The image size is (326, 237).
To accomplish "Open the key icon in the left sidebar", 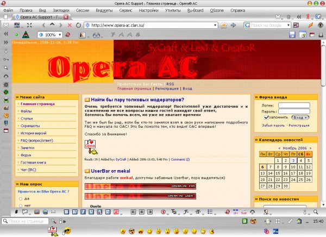I will (x=6, y=59).
